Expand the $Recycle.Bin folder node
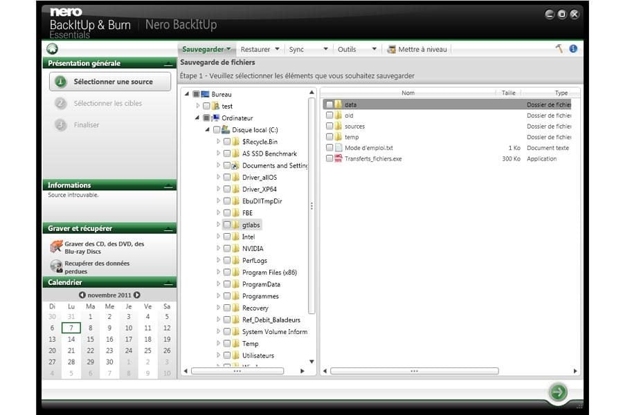Image resolution: width=623 pixels, height=415 pixels. point(218,141)
